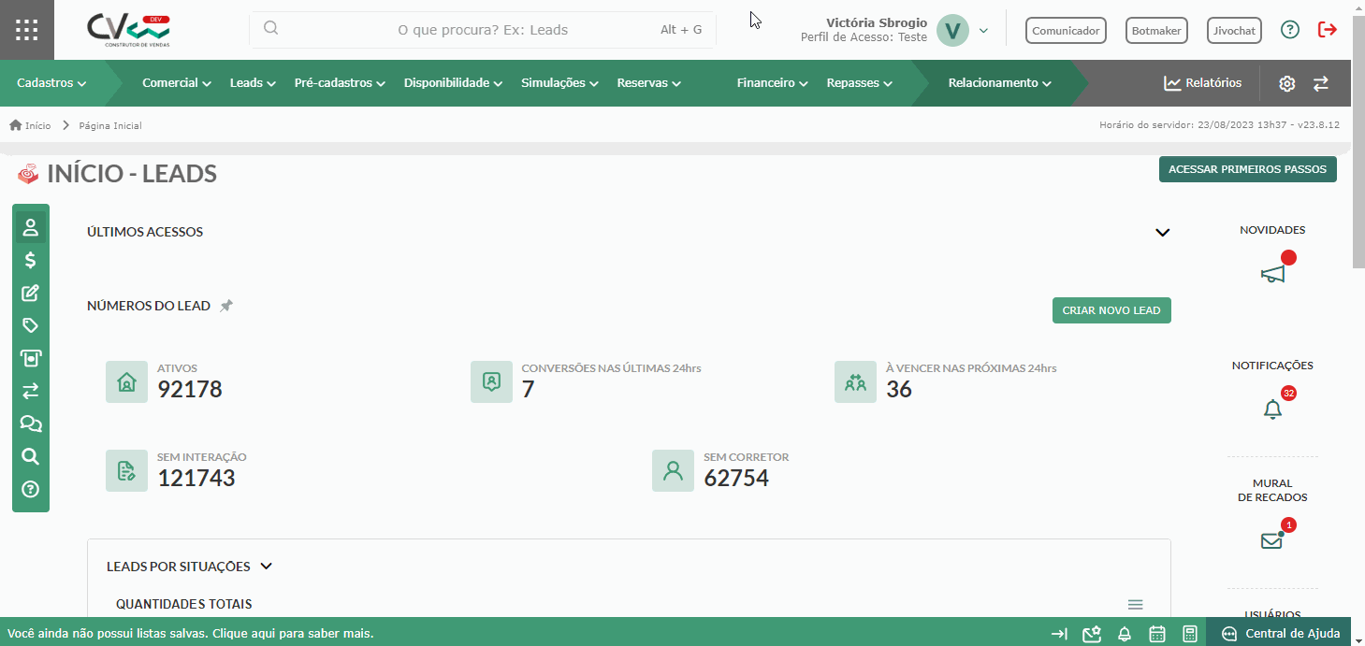Click the Início breadcrumb link

tap(38, 125)
